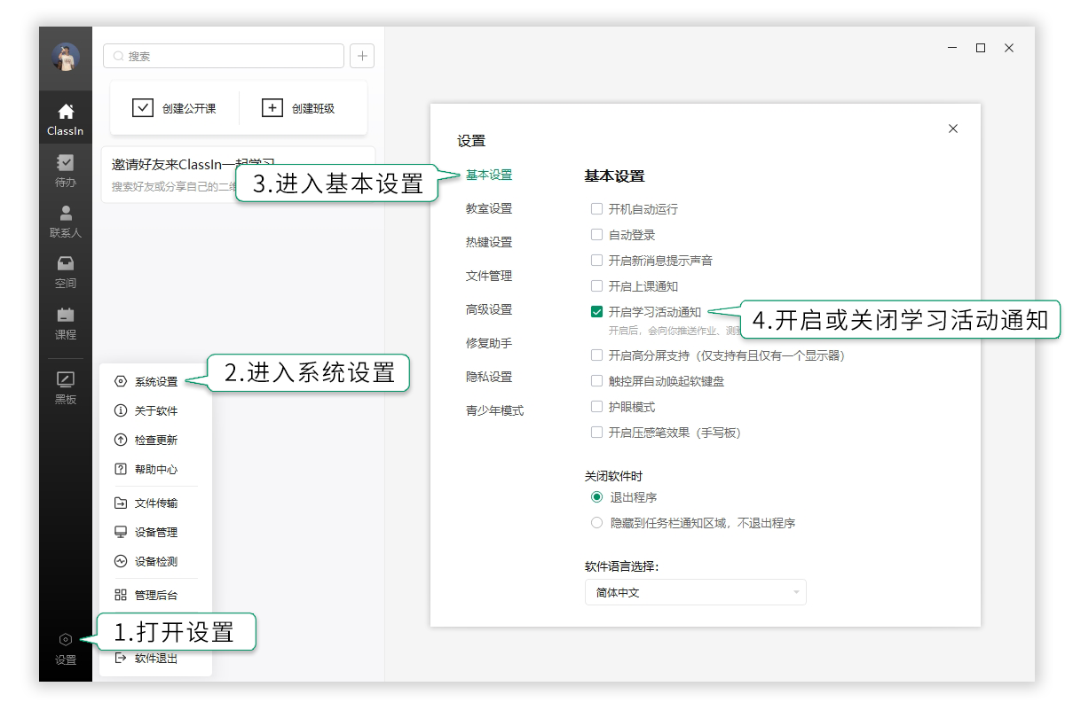The height and width of the screenshot is (710, 1065).
Task: Choose 设备检测 menu entry text
Action: (156, 561)
